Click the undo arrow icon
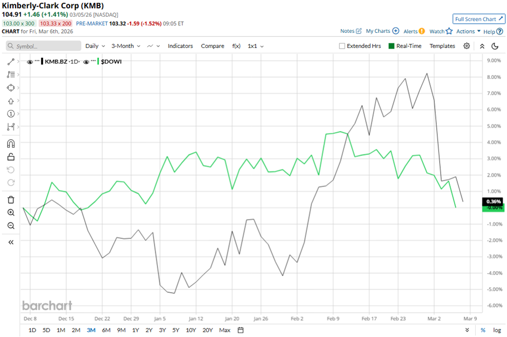Image resolution: width=507 pixels, height=337 pixels. [x=11, y=170]
